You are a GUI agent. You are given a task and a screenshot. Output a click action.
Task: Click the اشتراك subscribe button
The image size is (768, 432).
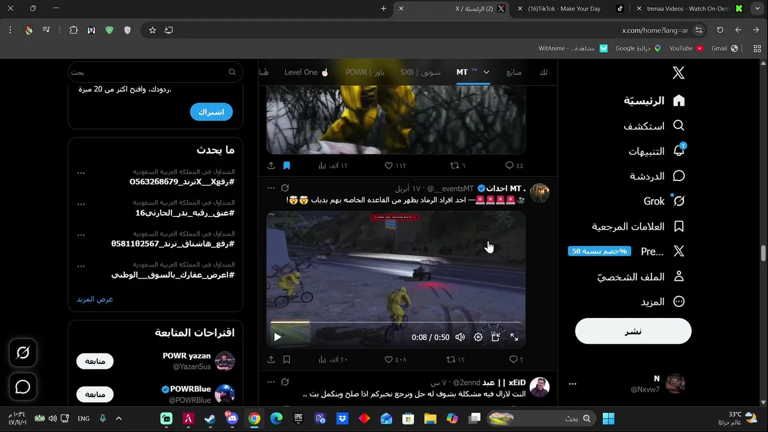[x=211, y=112]
